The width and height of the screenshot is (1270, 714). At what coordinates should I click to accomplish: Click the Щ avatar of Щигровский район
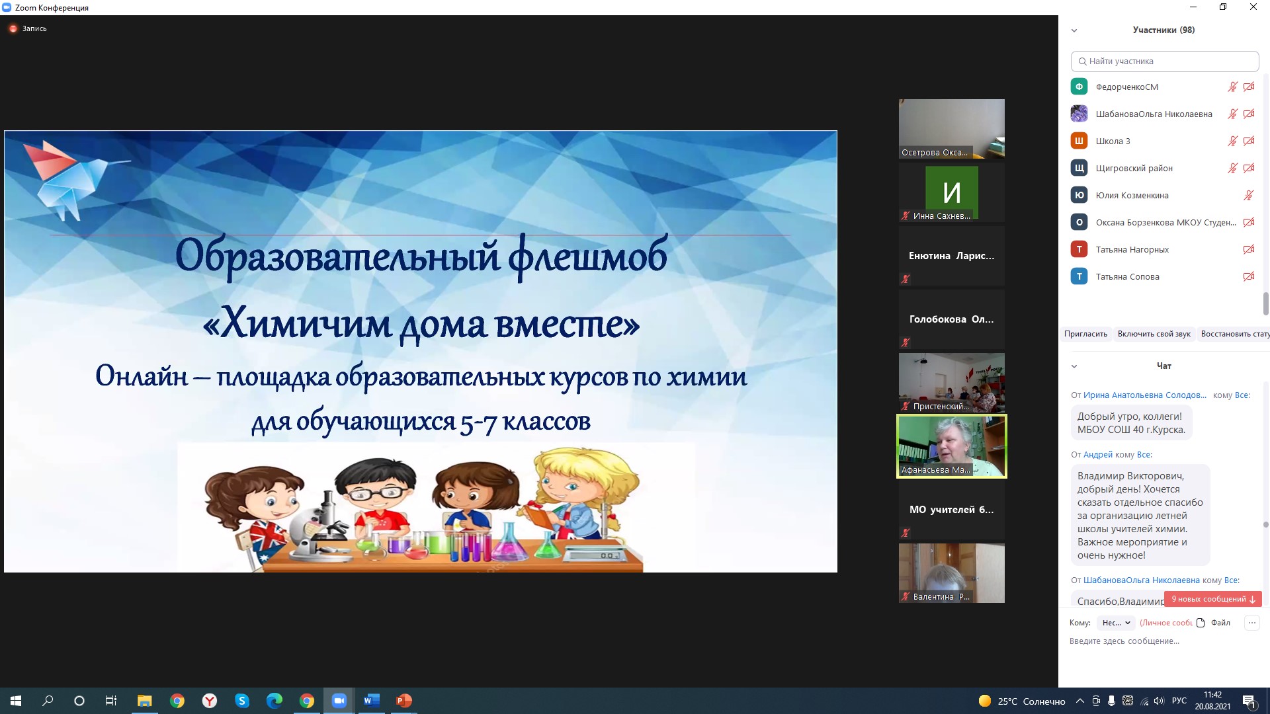pos(1079,168)
